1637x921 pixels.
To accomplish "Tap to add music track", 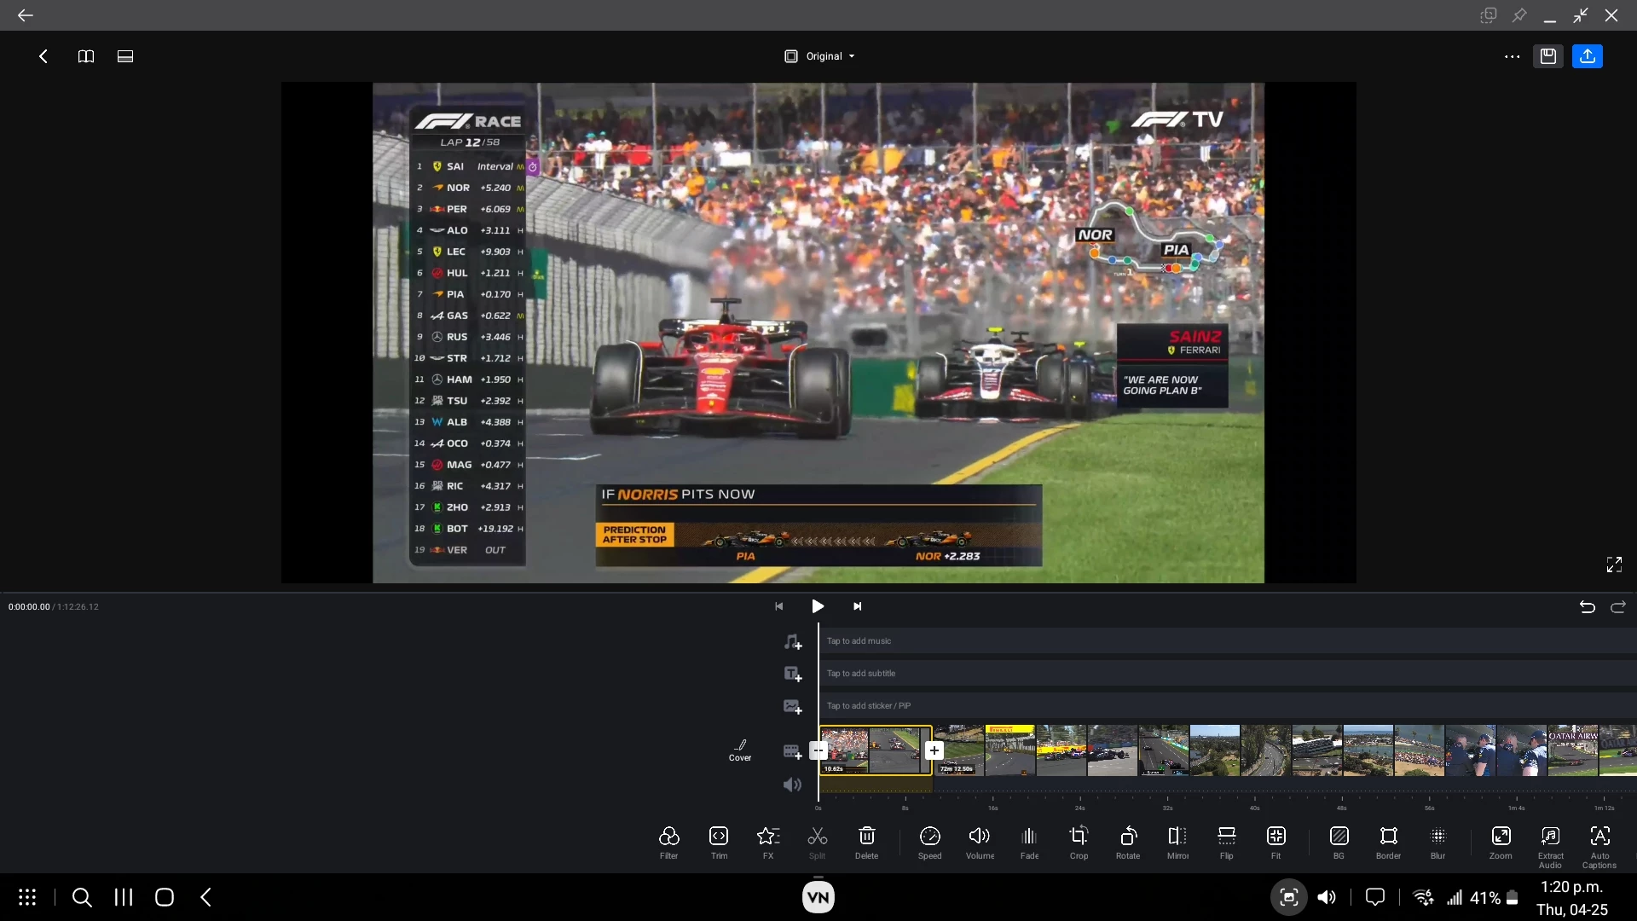I will coord(859,641).
